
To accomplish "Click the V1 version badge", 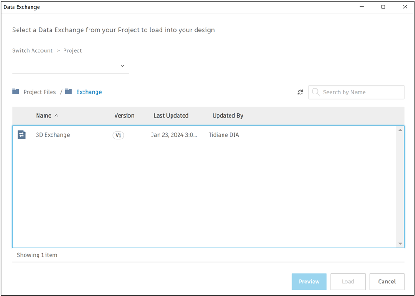I will coord(118,135).
